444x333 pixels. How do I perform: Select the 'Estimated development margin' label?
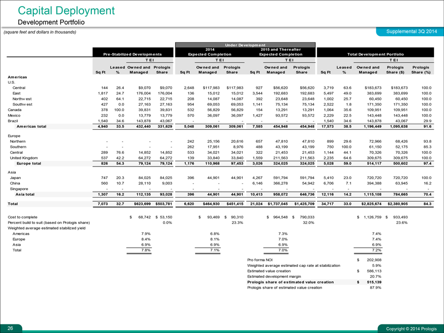click(x=276, y=276)
